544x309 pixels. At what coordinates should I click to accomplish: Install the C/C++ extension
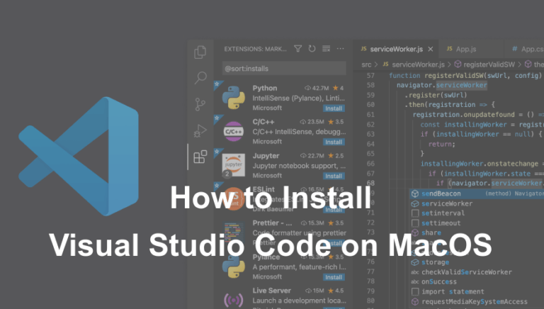coord(334,142)
